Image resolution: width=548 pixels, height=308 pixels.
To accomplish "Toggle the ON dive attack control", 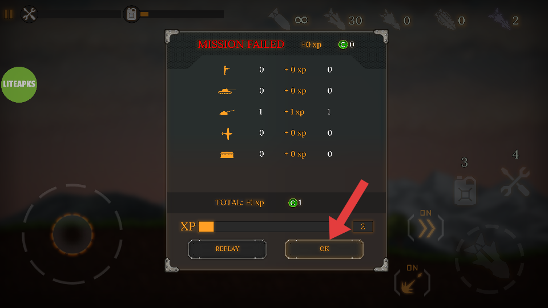I will (412, 283).
